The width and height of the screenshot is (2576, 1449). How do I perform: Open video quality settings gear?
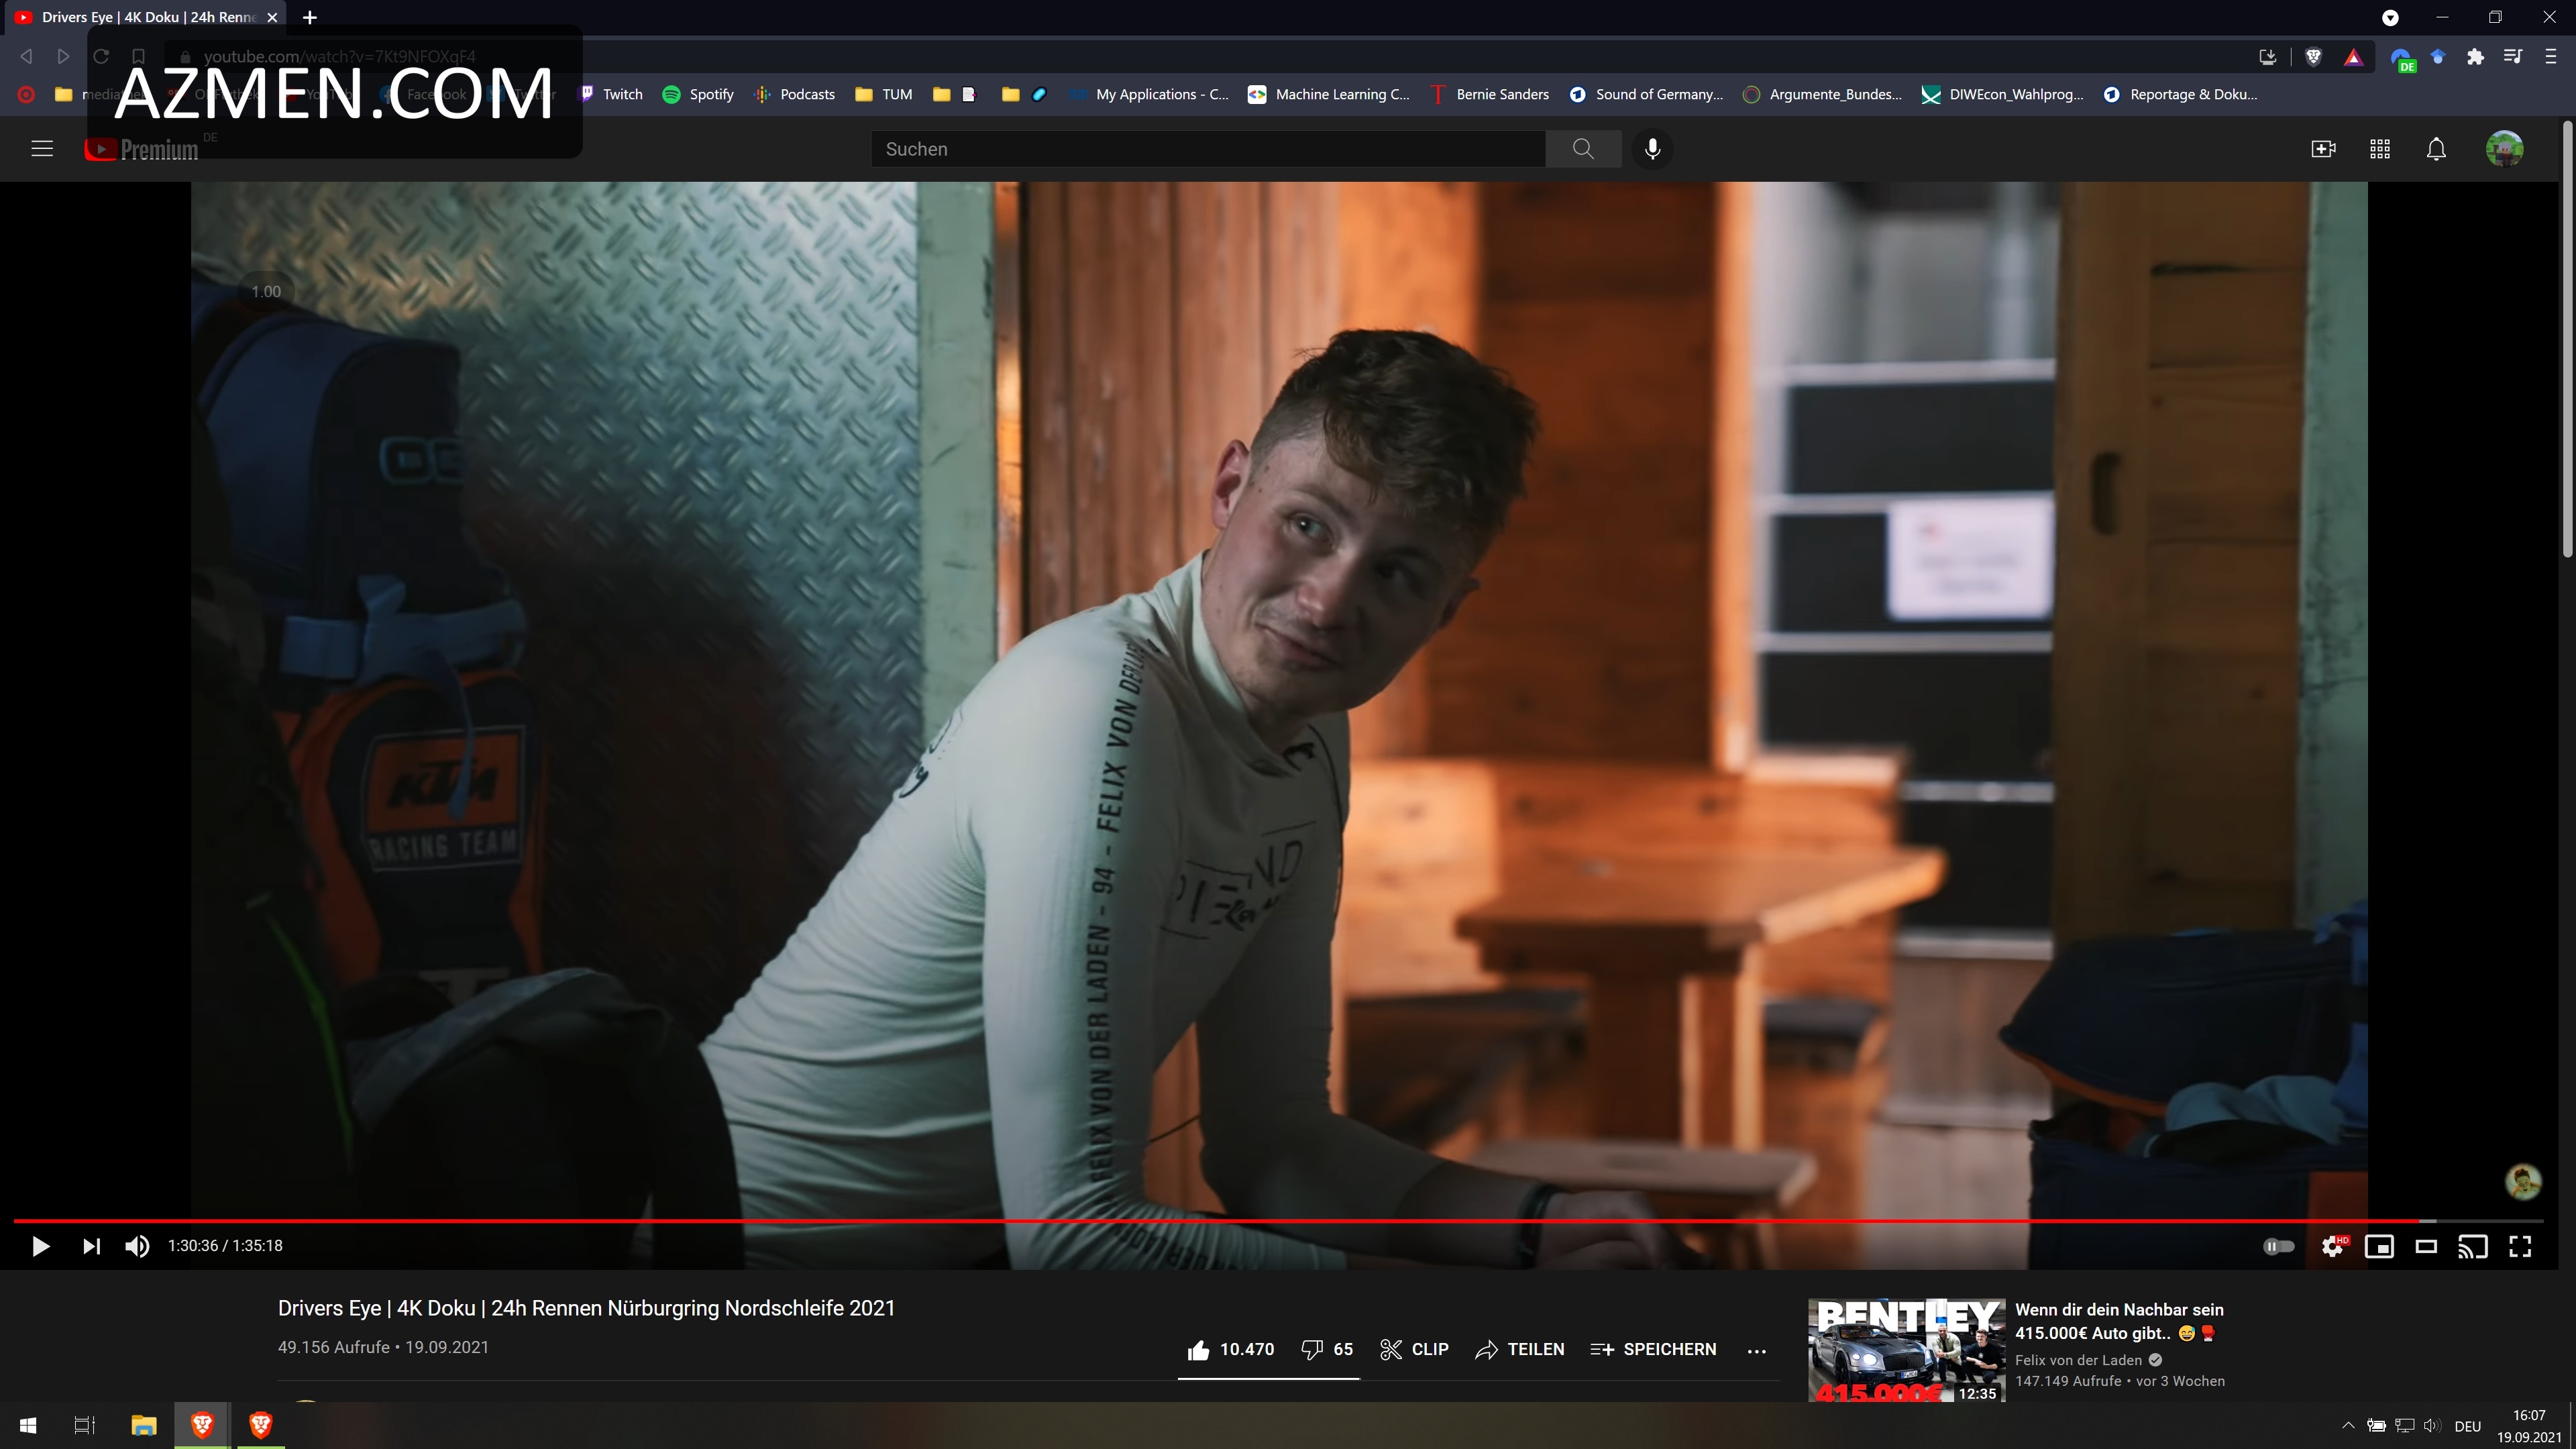tap(2332, 1246)
